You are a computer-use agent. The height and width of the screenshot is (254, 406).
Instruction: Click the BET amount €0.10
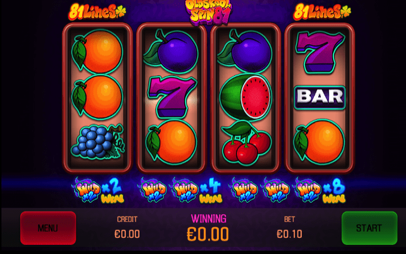coord(289,234)
